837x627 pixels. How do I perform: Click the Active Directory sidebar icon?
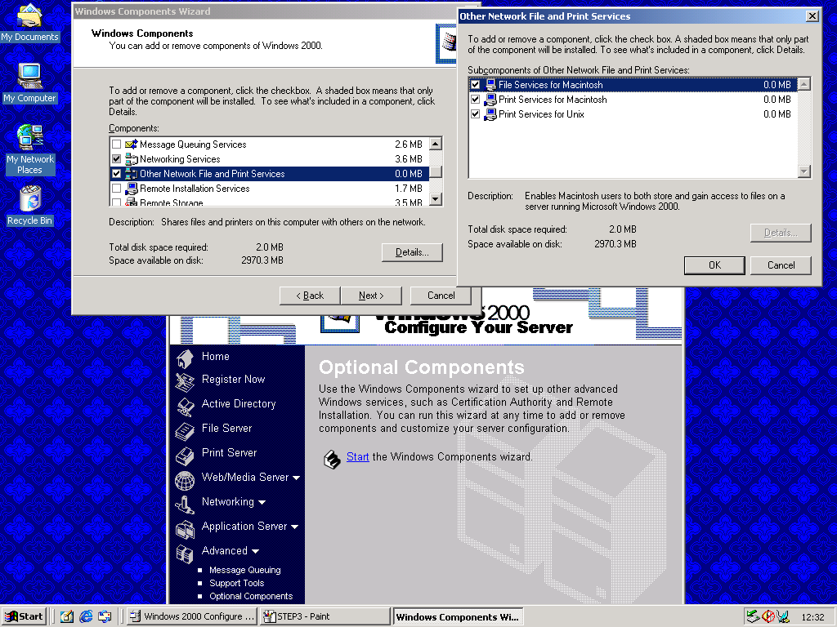click(186, 407)
